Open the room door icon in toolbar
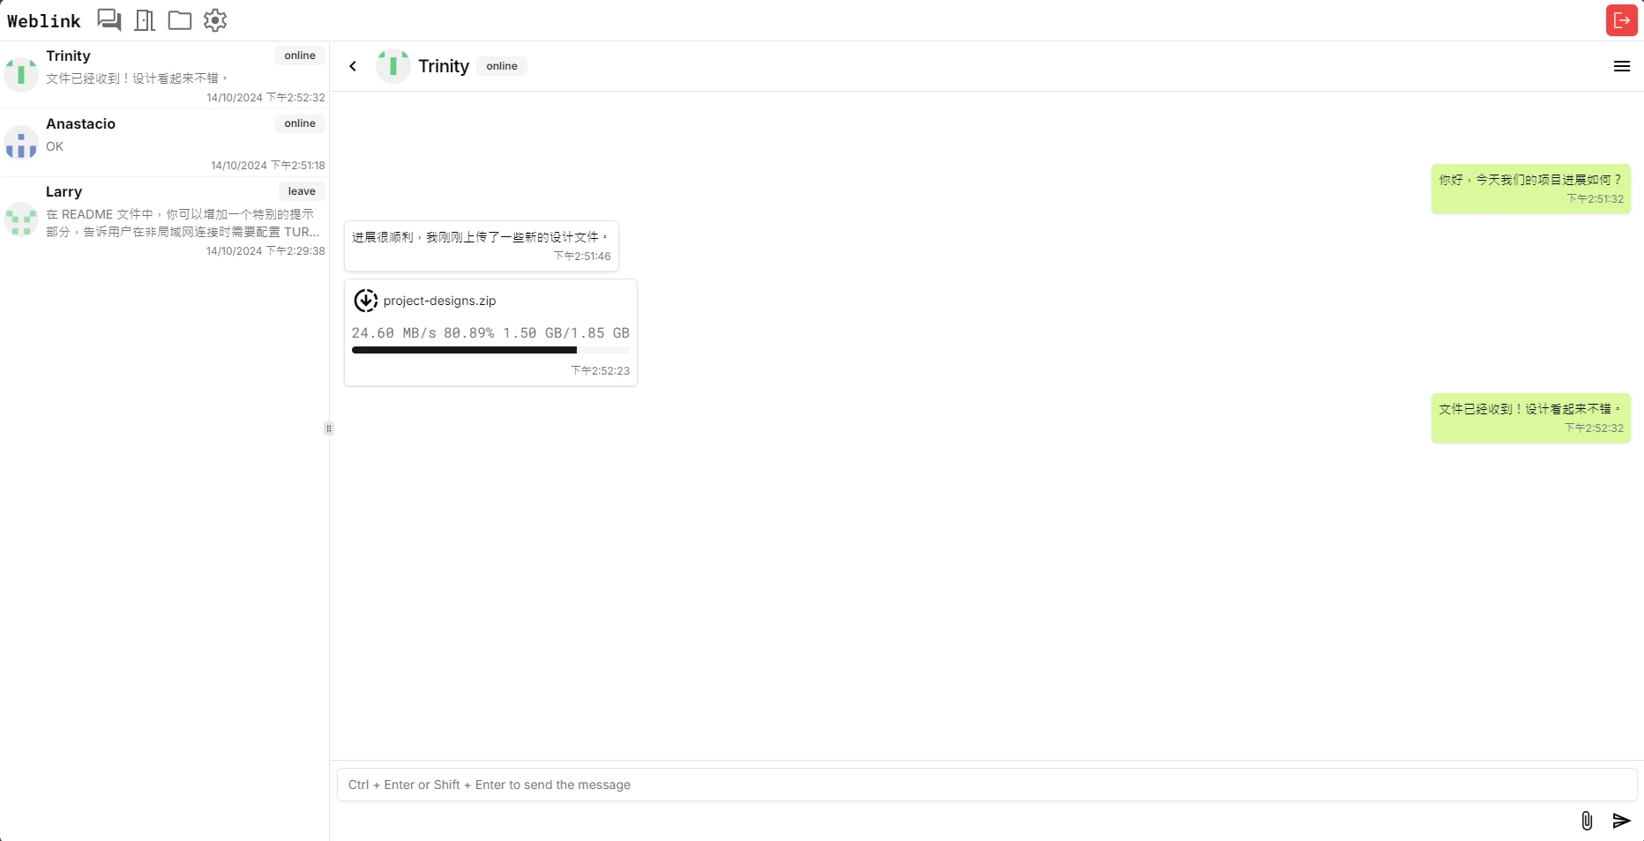The width and height of the screenshot is (1644, 841). (x=145, y=19)
